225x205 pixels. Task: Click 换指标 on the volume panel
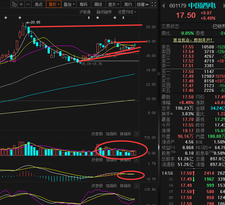(x=125, y=134)
